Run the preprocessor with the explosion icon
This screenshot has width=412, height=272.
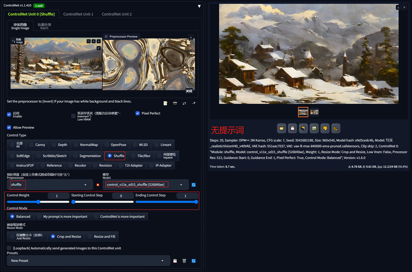98,185
